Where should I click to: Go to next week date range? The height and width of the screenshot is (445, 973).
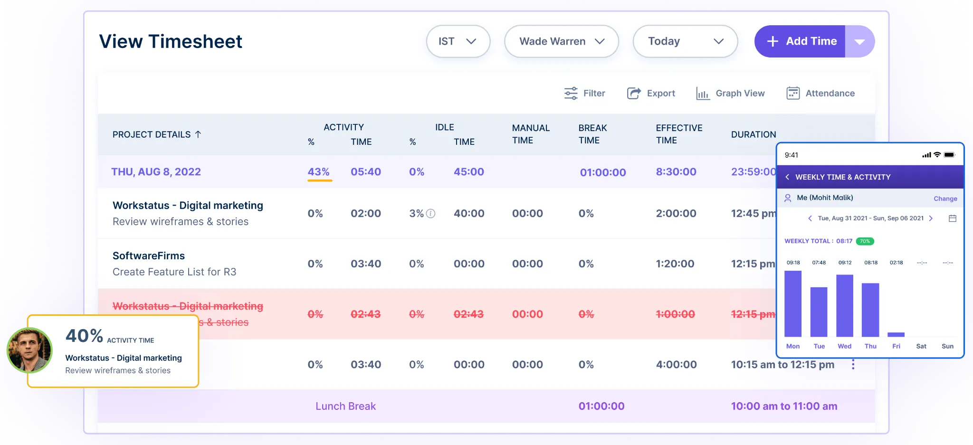click(x=931, y=218)
